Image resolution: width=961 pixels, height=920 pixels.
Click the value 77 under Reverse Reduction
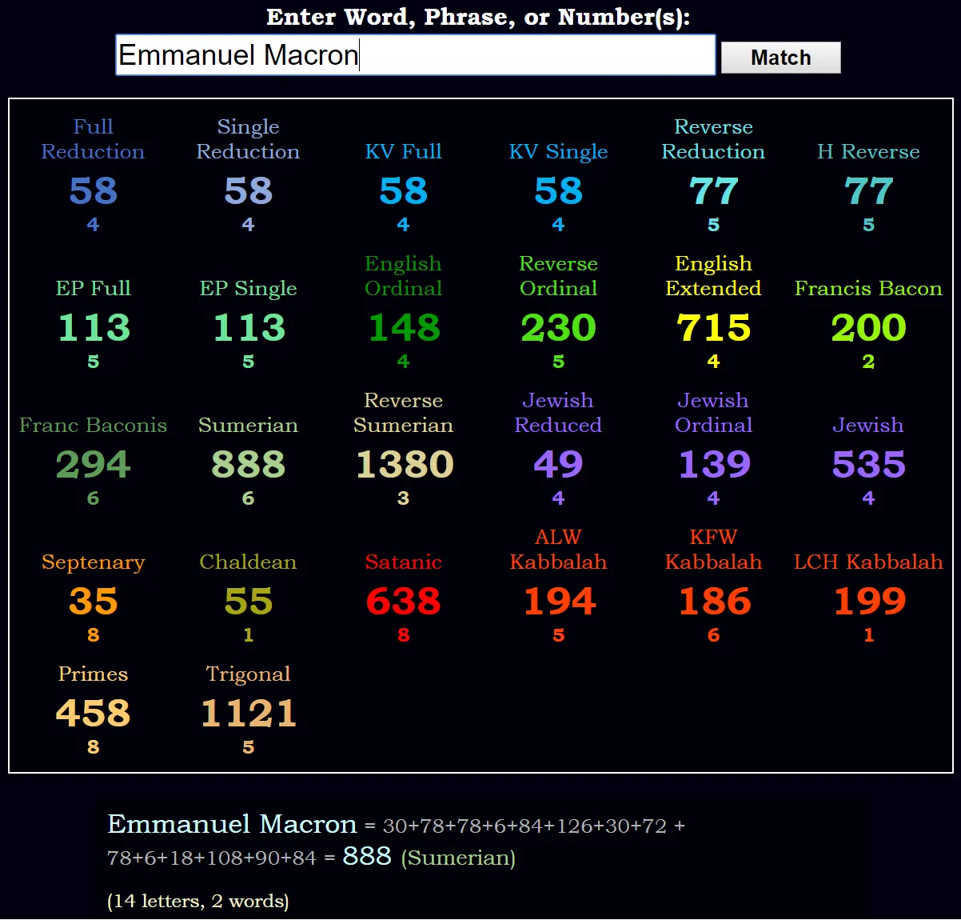click(713, 191)
